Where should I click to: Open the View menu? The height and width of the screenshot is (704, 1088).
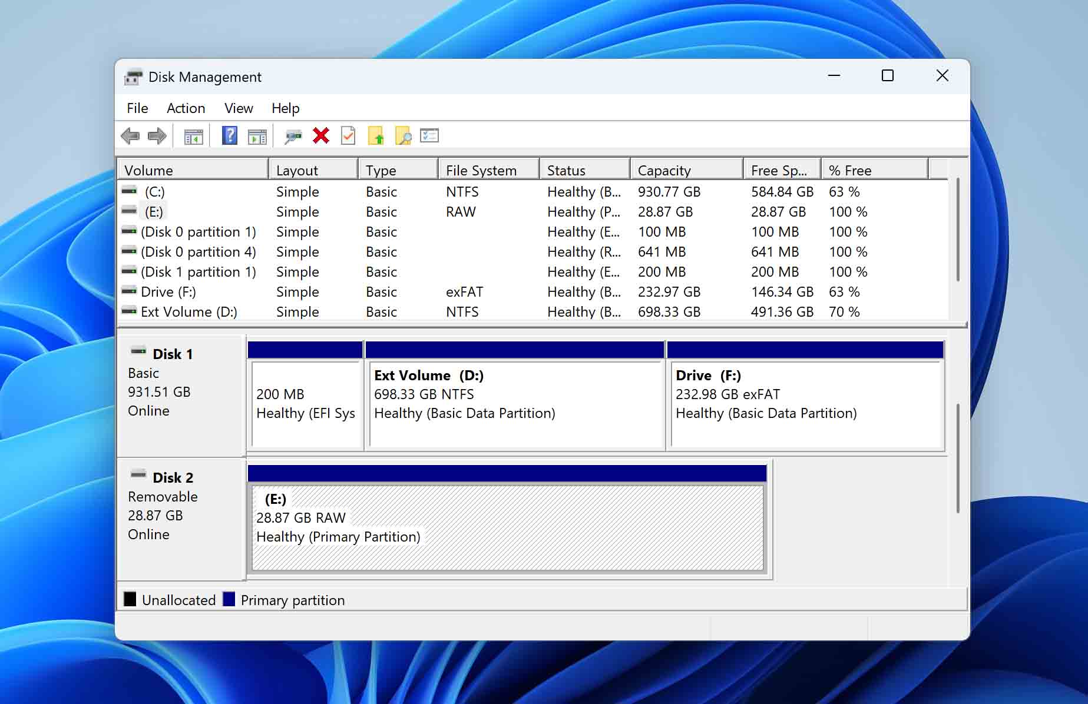point(238,108)
